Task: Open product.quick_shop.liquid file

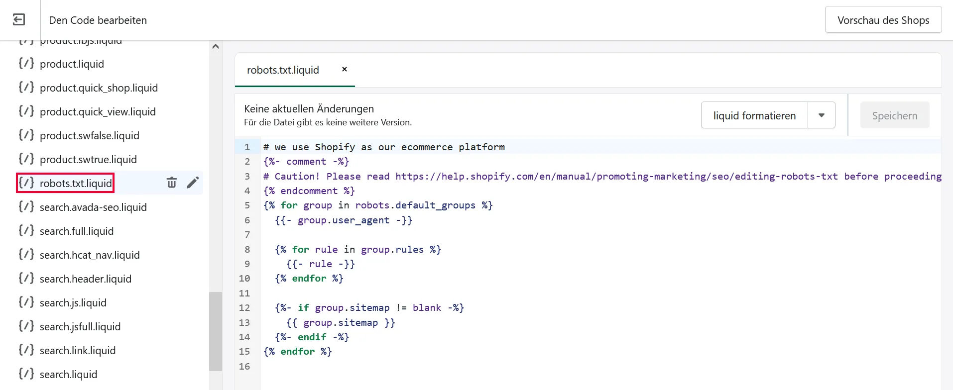Action: click(99, 88)
